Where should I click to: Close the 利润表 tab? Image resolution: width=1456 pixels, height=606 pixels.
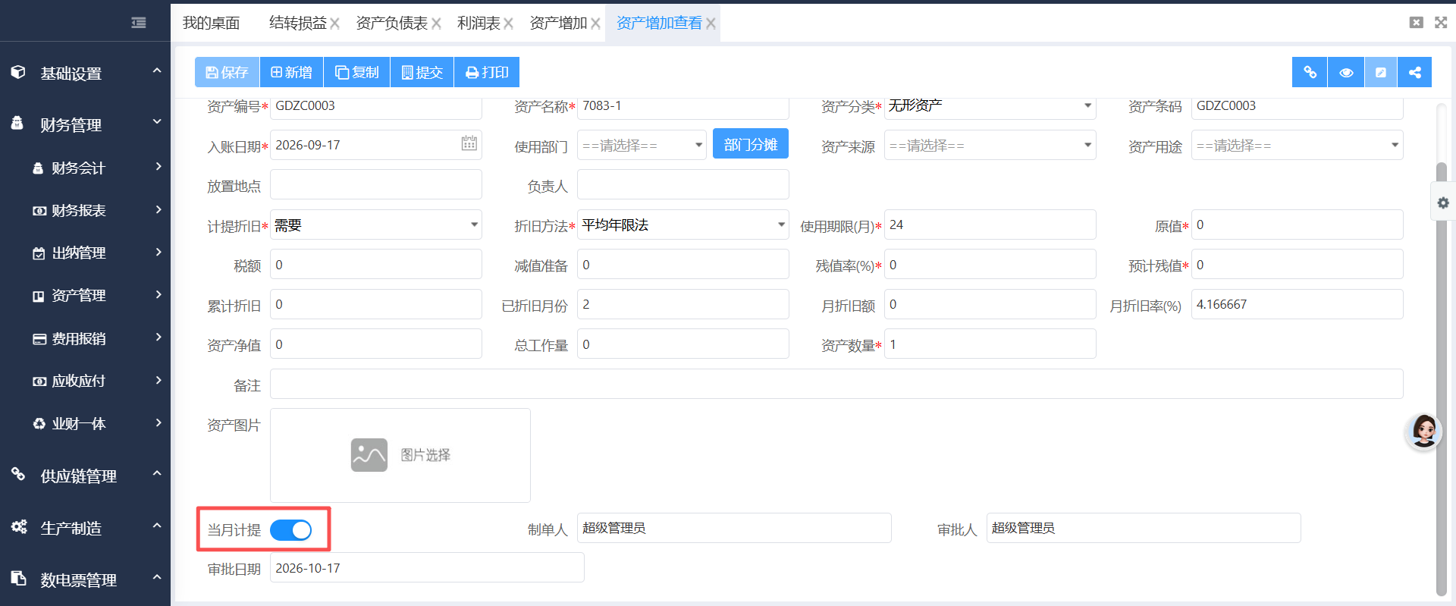click(508, 24)
